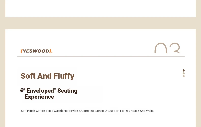Select the middle pagination dot

[x=183, y=73]
